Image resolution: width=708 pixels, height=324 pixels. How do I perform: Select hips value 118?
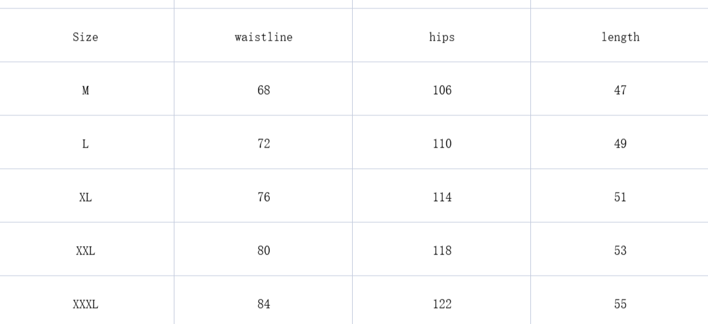click(x=442, y=251)
